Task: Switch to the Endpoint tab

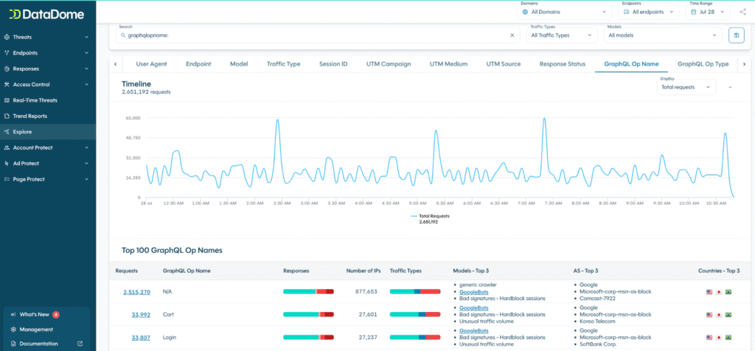Action: click(x=198, y=64)
